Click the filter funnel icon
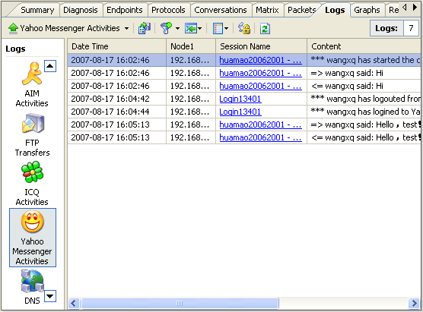Image resolution: width=423 pixels, height=312 pixels. 166,28
